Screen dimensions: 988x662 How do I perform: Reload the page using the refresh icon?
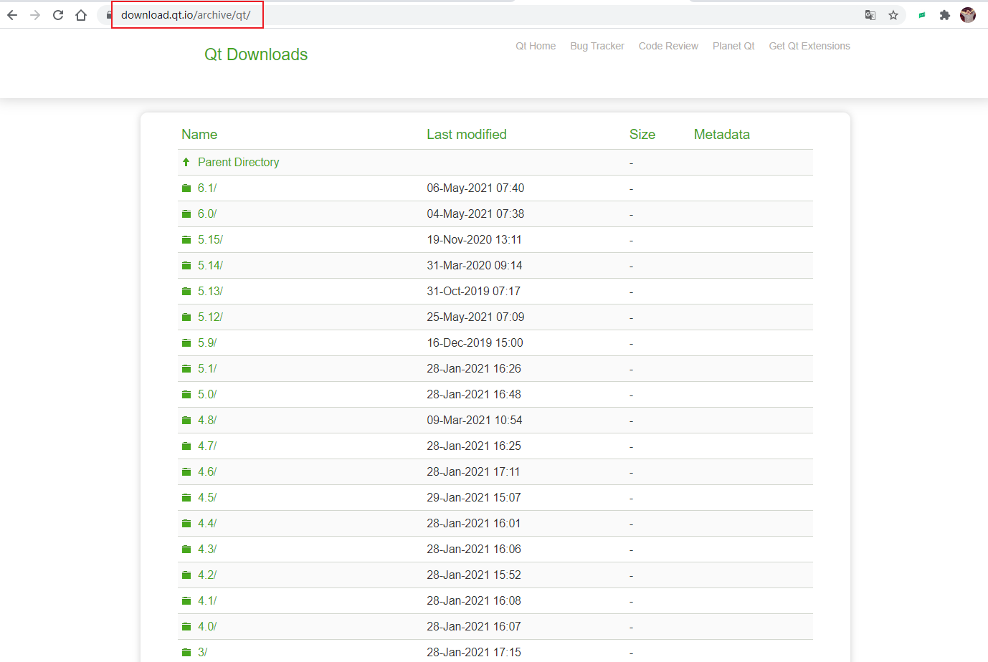57,14
